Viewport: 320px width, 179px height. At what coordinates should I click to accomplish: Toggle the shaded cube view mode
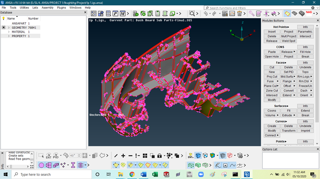(x=198, y=156)
